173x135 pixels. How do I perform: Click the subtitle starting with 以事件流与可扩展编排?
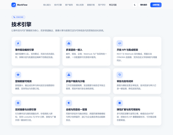[x=58, y=31]
